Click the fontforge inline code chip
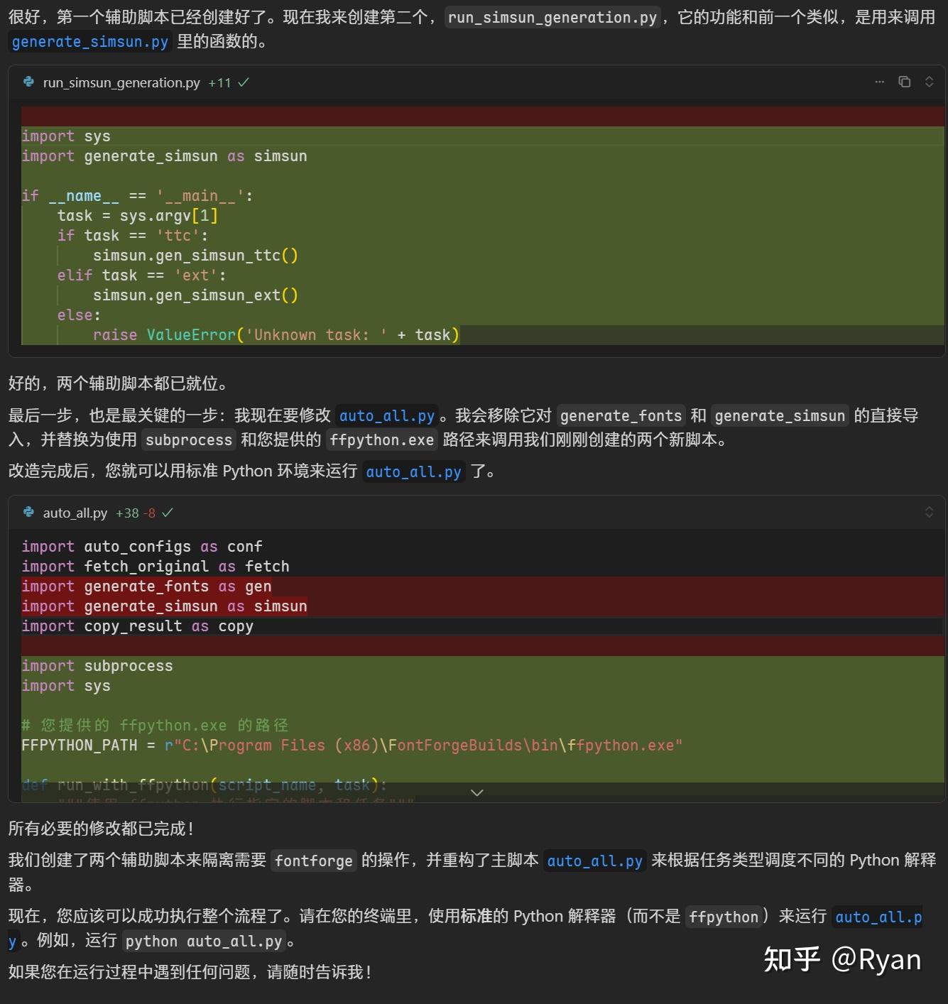The image size is (948, 1004). (x=313, y=861)
